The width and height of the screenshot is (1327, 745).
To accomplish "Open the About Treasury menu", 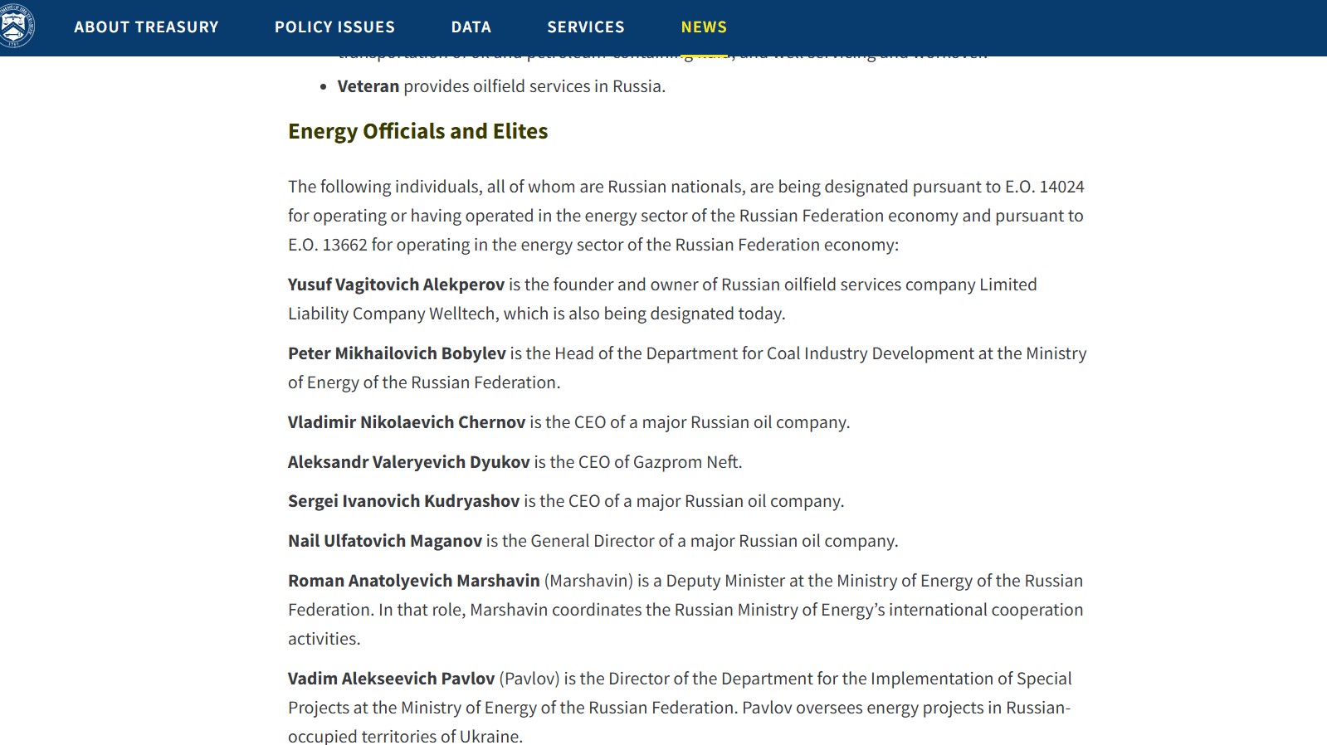I will pos(146,27).
